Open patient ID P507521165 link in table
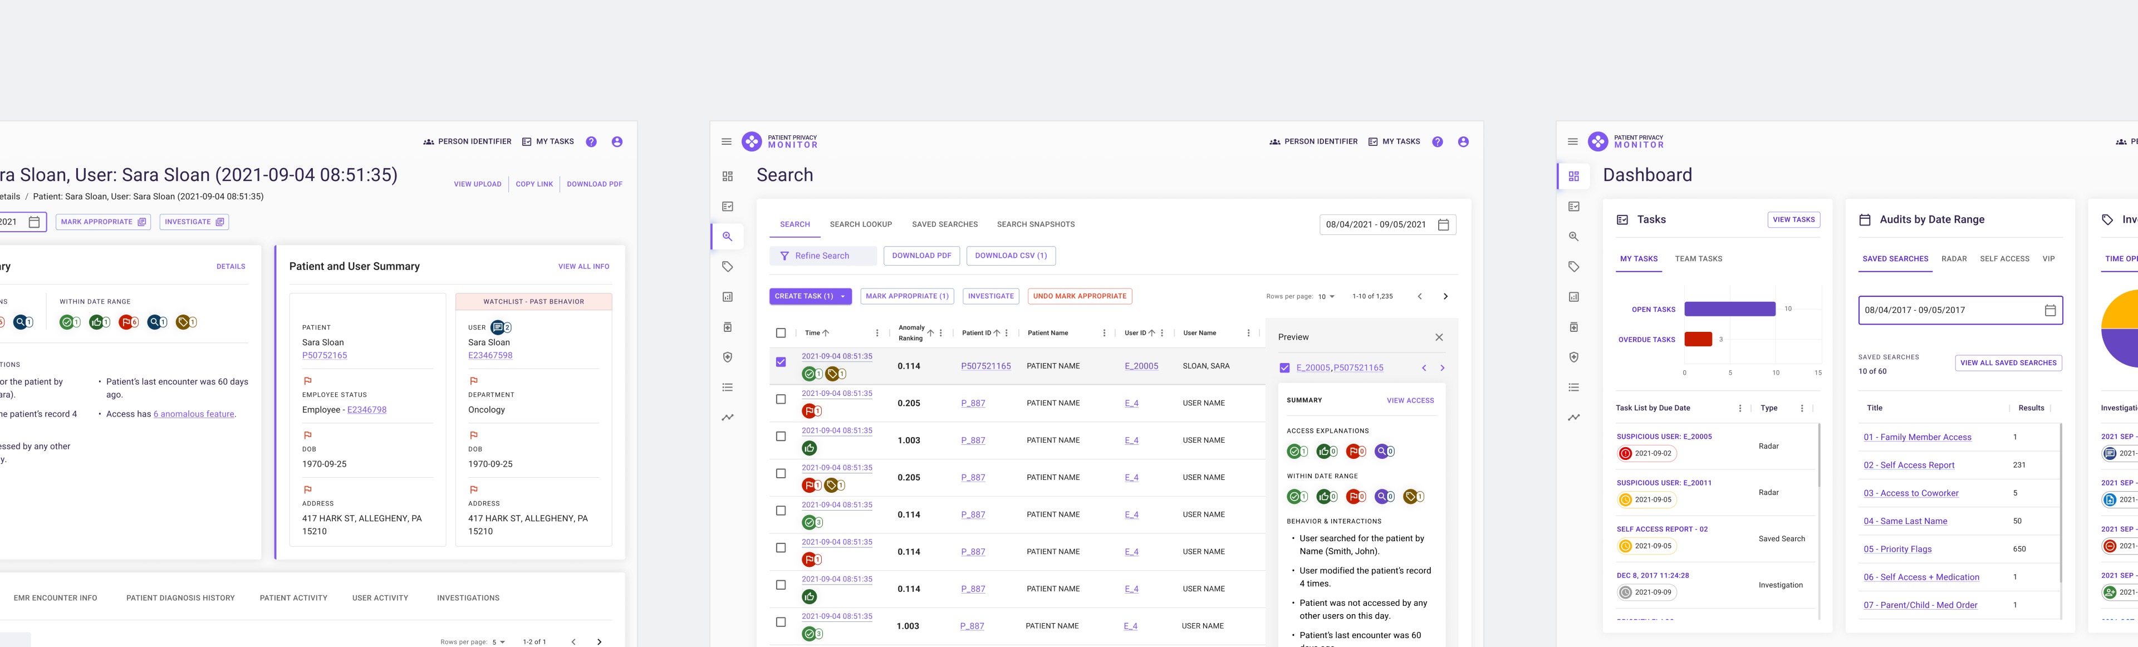The height and width of the screenshot is (647, 2138). [985, 366]
